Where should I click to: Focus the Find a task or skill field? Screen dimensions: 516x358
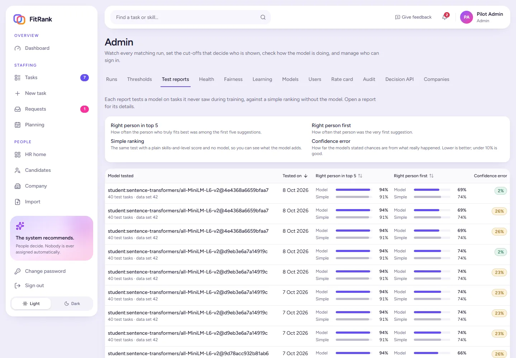(191, 17)
